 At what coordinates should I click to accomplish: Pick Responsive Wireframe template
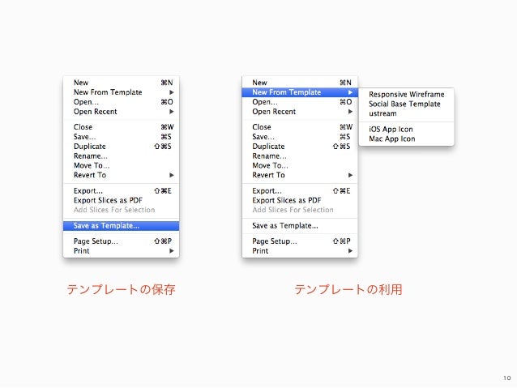point(406,94)
